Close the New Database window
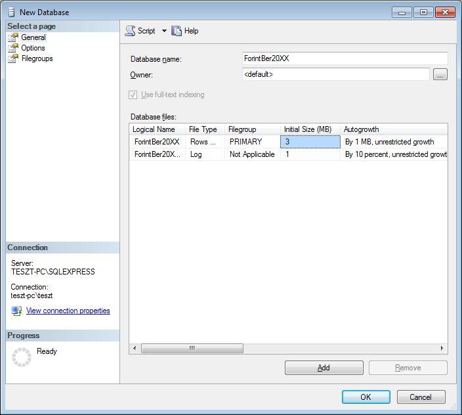 445,12
